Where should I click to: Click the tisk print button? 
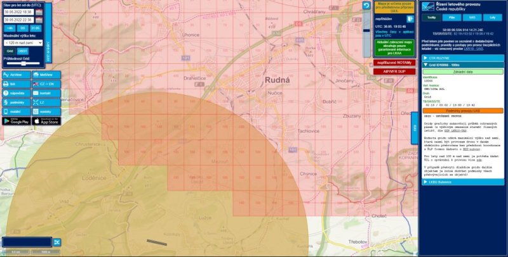point(17,84)
